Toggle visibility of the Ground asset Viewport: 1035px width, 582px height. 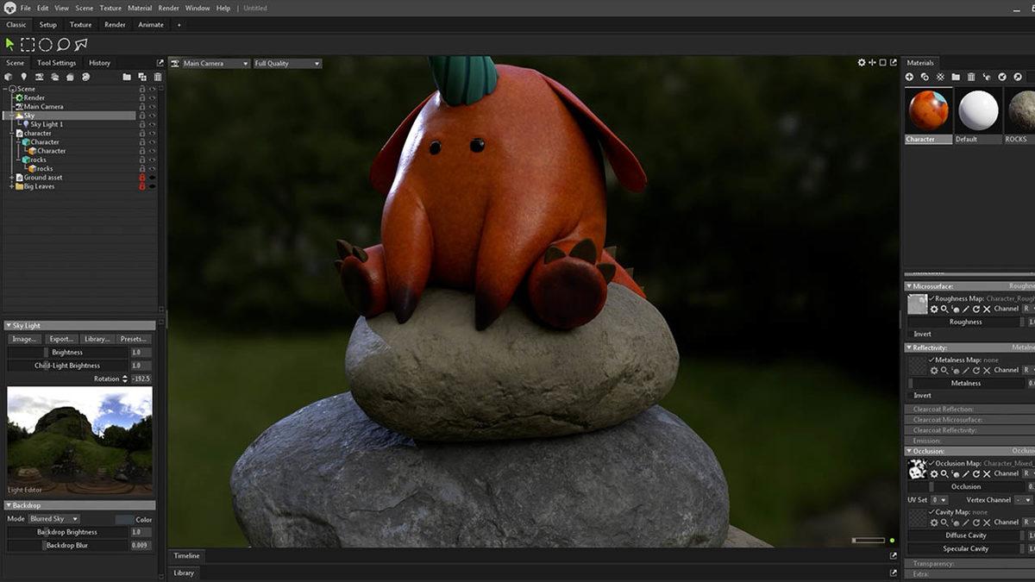(x=153, y=178)
